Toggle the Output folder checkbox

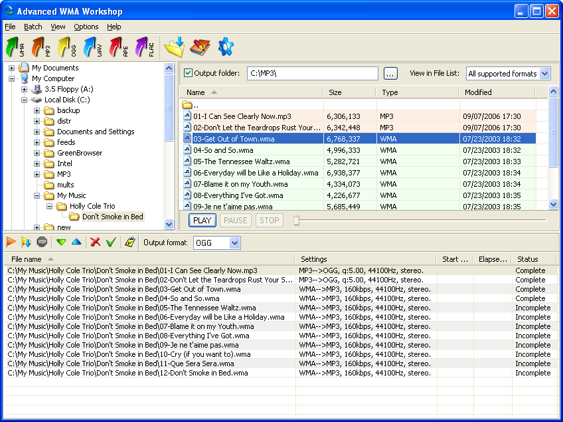click(188, 73)
